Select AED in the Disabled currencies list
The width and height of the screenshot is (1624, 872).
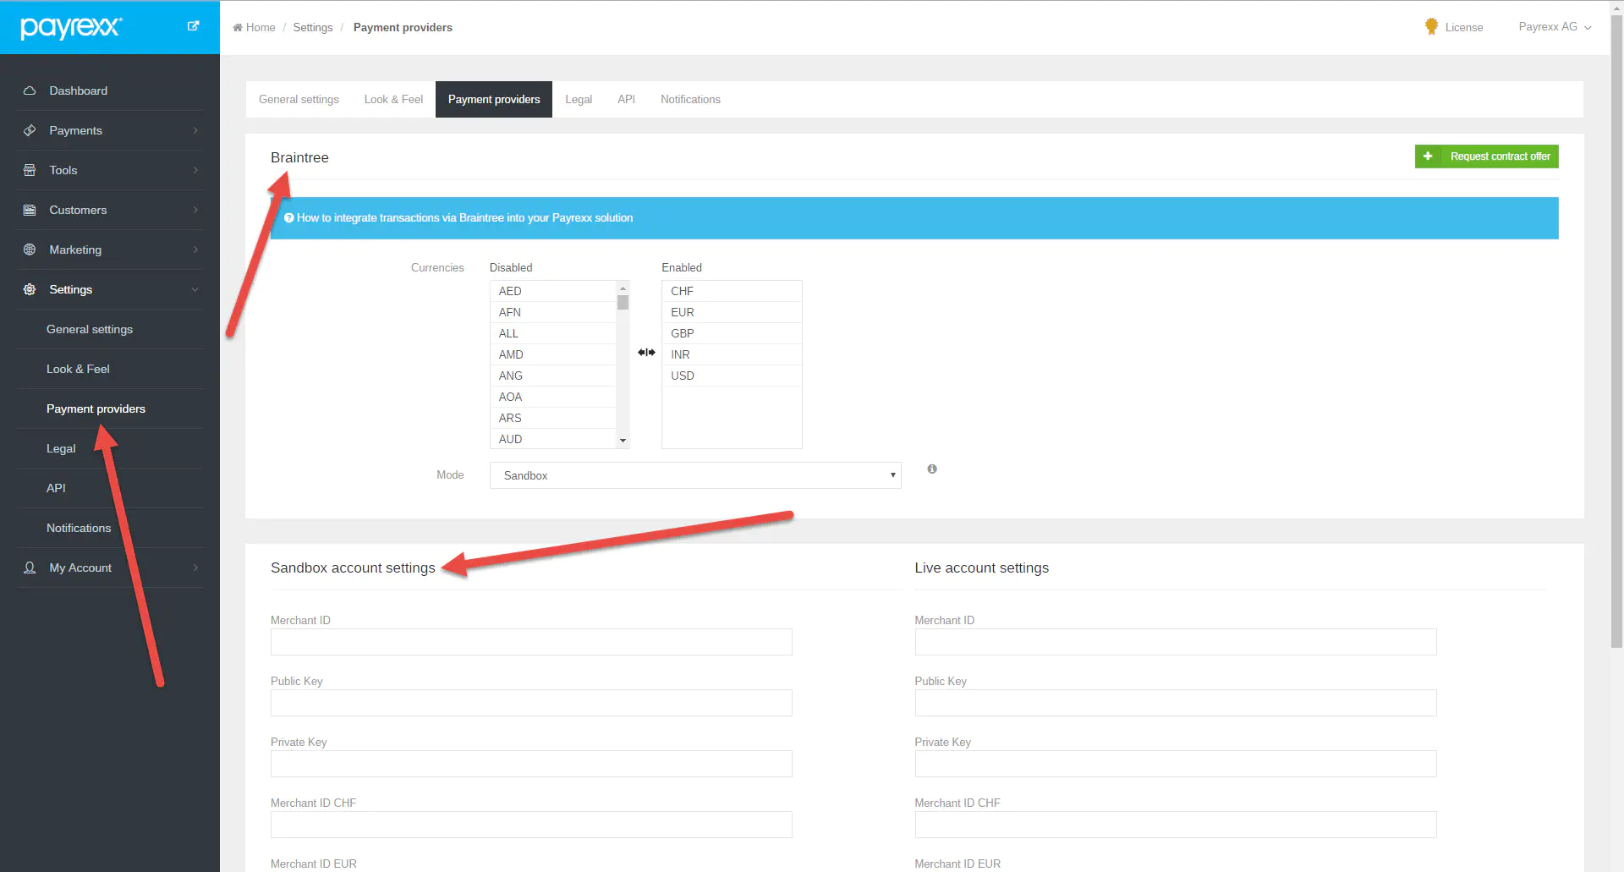click(552, 291)
